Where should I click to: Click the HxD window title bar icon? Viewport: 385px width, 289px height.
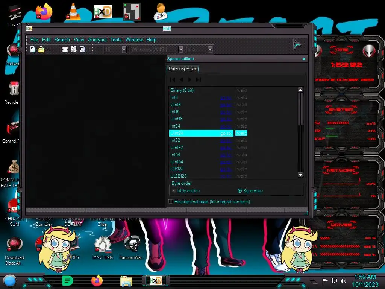coord(29,29)
